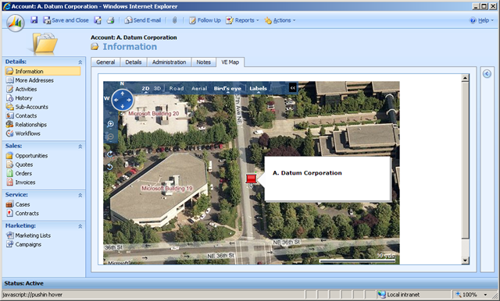Switch to the Notes tab
The image size is (500, 301).
203,62
